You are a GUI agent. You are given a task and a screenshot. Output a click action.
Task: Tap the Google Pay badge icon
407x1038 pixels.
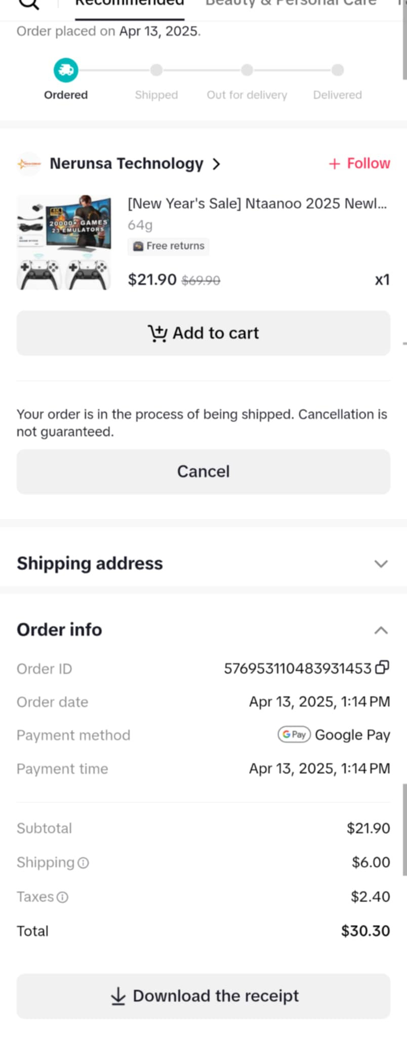(294, 734)
